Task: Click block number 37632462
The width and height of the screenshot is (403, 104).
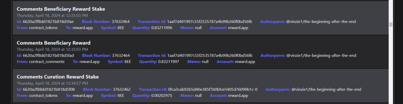Action: click(122, 89)
